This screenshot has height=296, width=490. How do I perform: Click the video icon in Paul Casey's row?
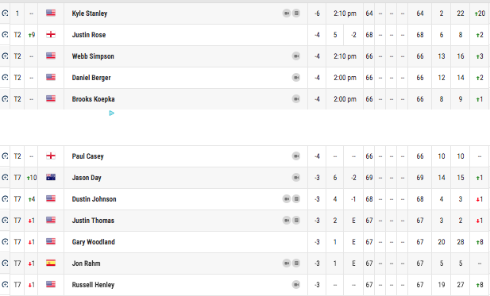[296, 156]
